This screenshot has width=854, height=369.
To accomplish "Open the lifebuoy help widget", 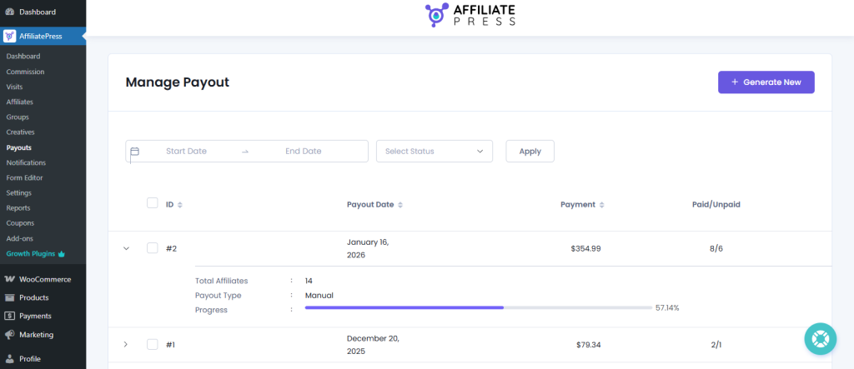I will (x=820, y=338).
